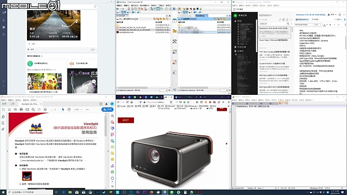Screen dimensions: 347x195
Task: Click the first carousel dot on ViewSonic page
Action: [227, 143]
